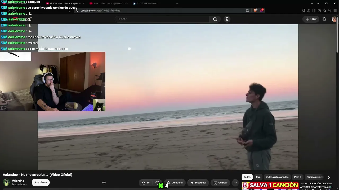Viewport: 339px width, 190px height.
Task: Open a new browser tab
Action: [177, 3]
